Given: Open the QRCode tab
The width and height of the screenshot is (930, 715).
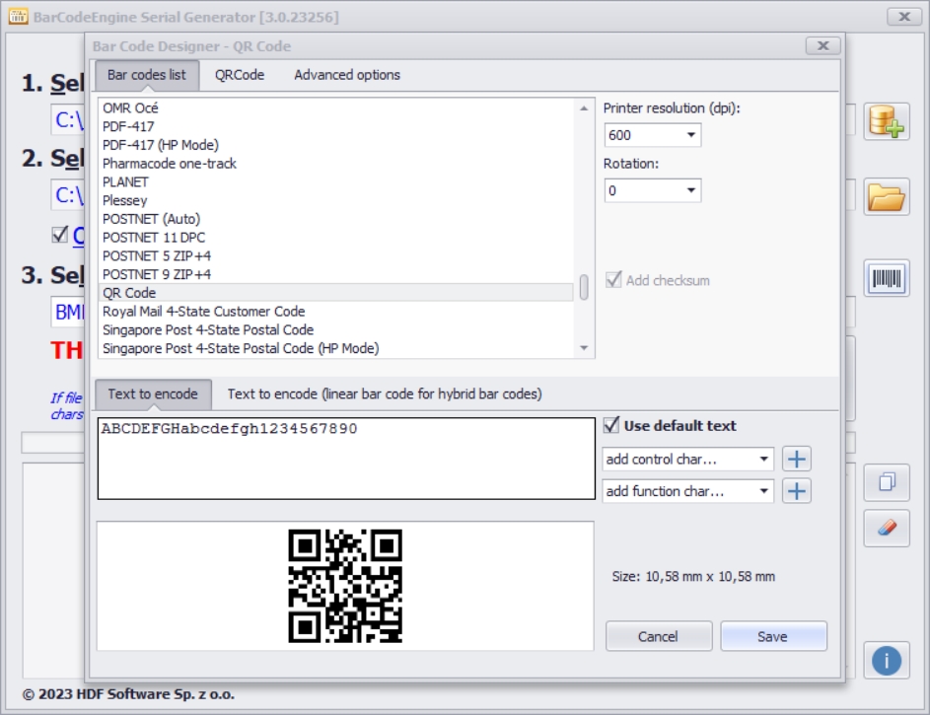Looking at the screenshot, I should coord(240,75).
